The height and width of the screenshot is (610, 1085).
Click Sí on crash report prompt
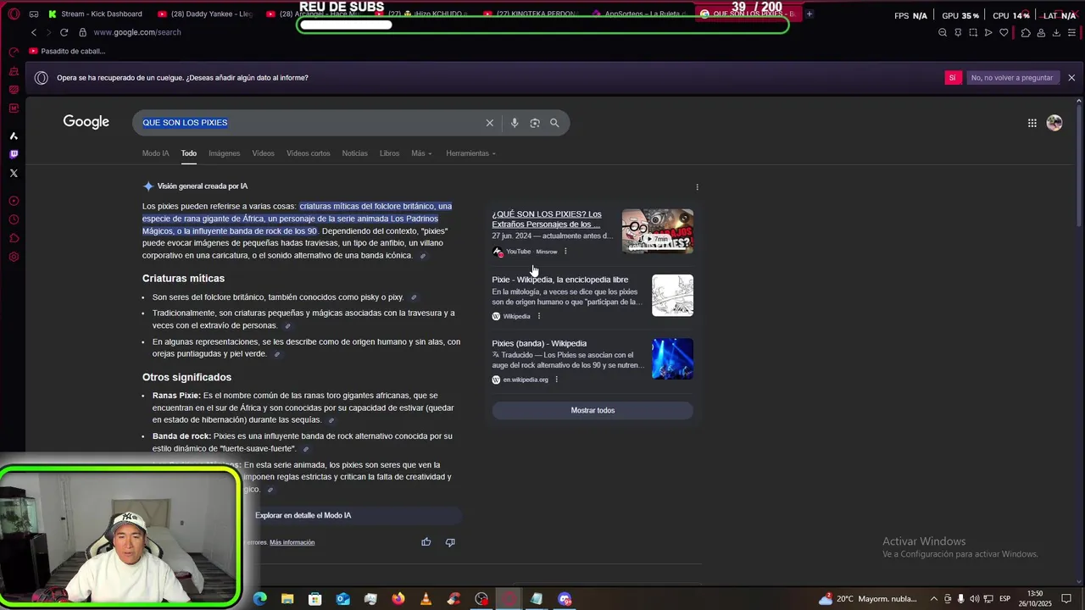[x=953, y=78]
